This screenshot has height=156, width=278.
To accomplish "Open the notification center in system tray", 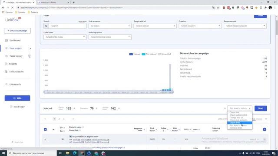I will 274,153.
